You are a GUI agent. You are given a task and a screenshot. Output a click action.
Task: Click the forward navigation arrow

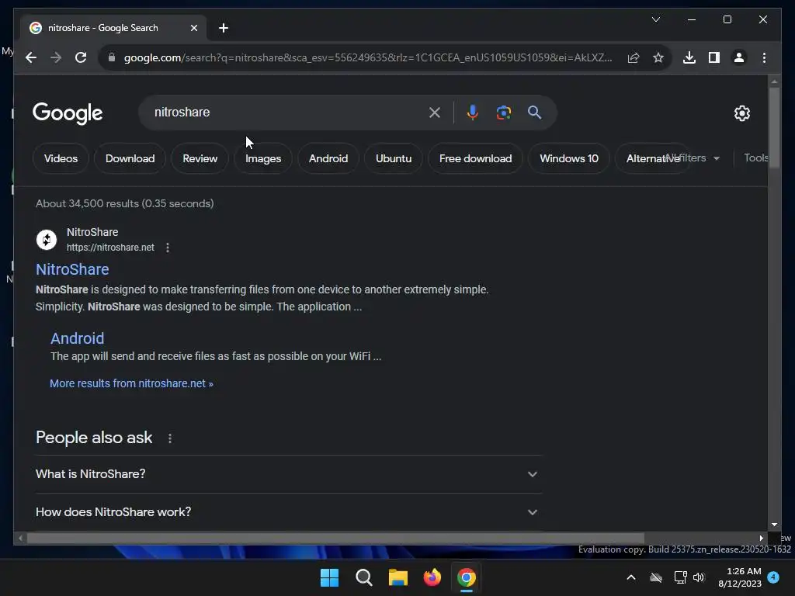[56, 57]
